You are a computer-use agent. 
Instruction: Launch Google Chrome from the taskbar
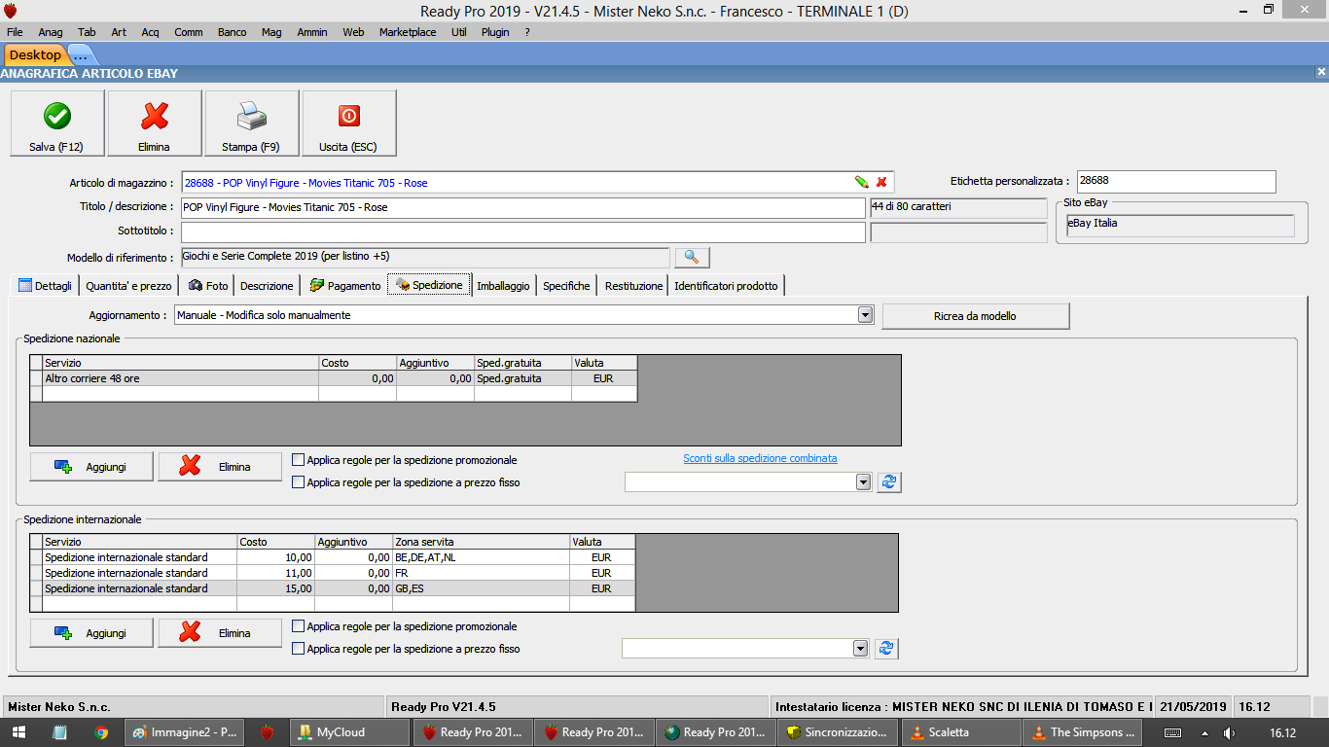pyautogui.click(x=101, y=732)
